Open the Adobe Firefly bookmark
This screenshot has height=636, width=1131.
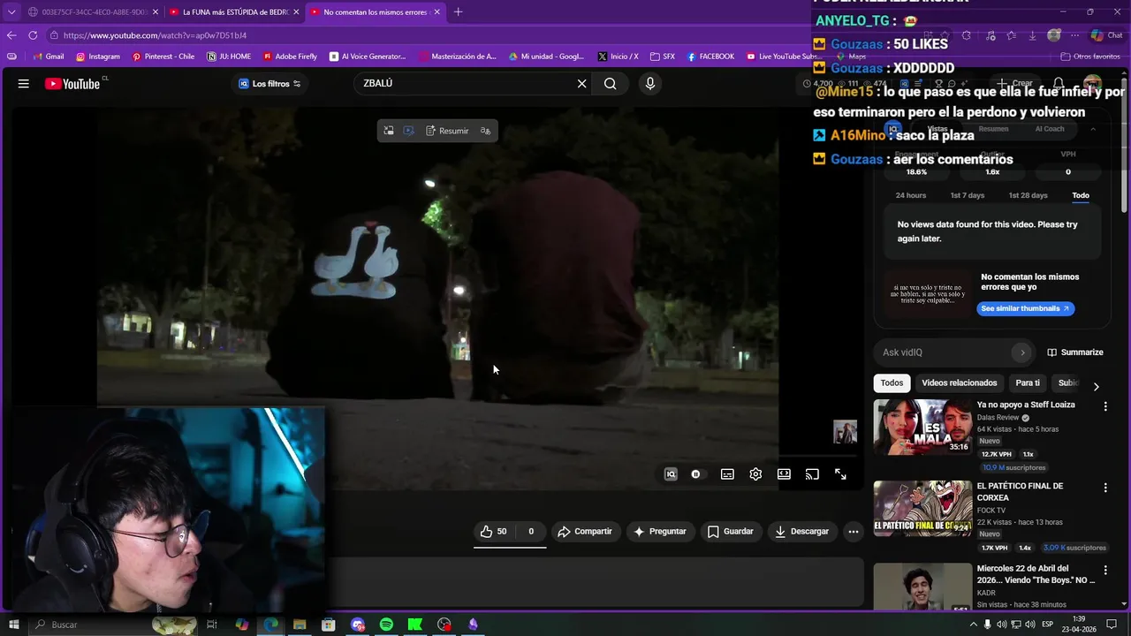290,57
